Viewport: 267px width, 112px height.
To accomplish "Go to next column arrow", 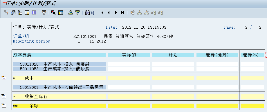I will pyautogui.click(x=116, y=13).
